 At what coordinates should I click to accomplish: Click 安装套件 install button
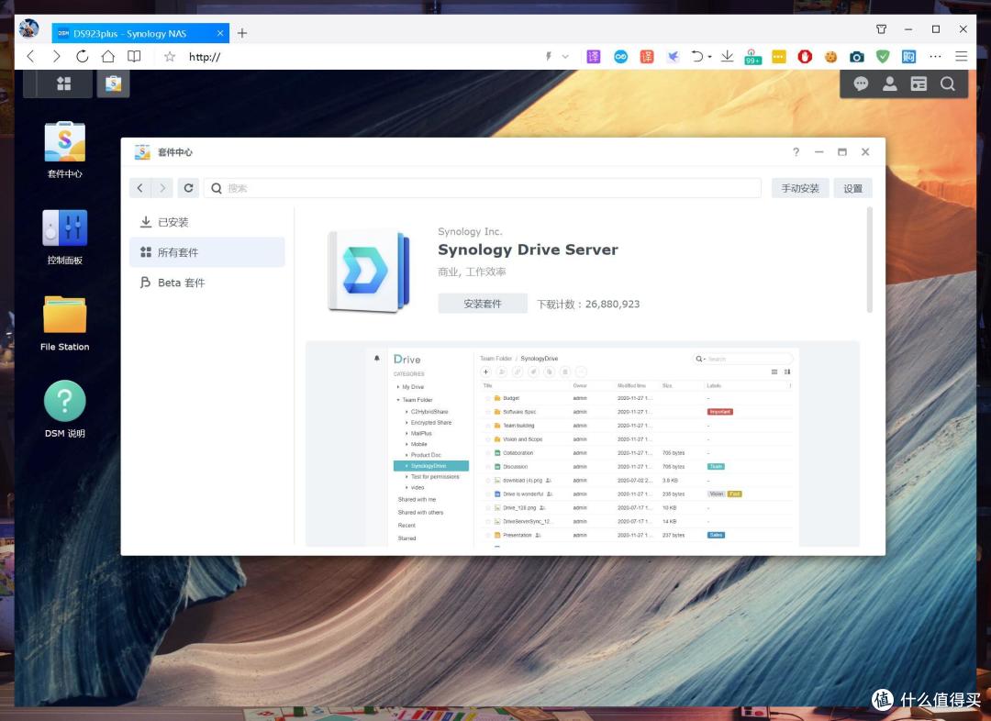(x=483, y=304)
